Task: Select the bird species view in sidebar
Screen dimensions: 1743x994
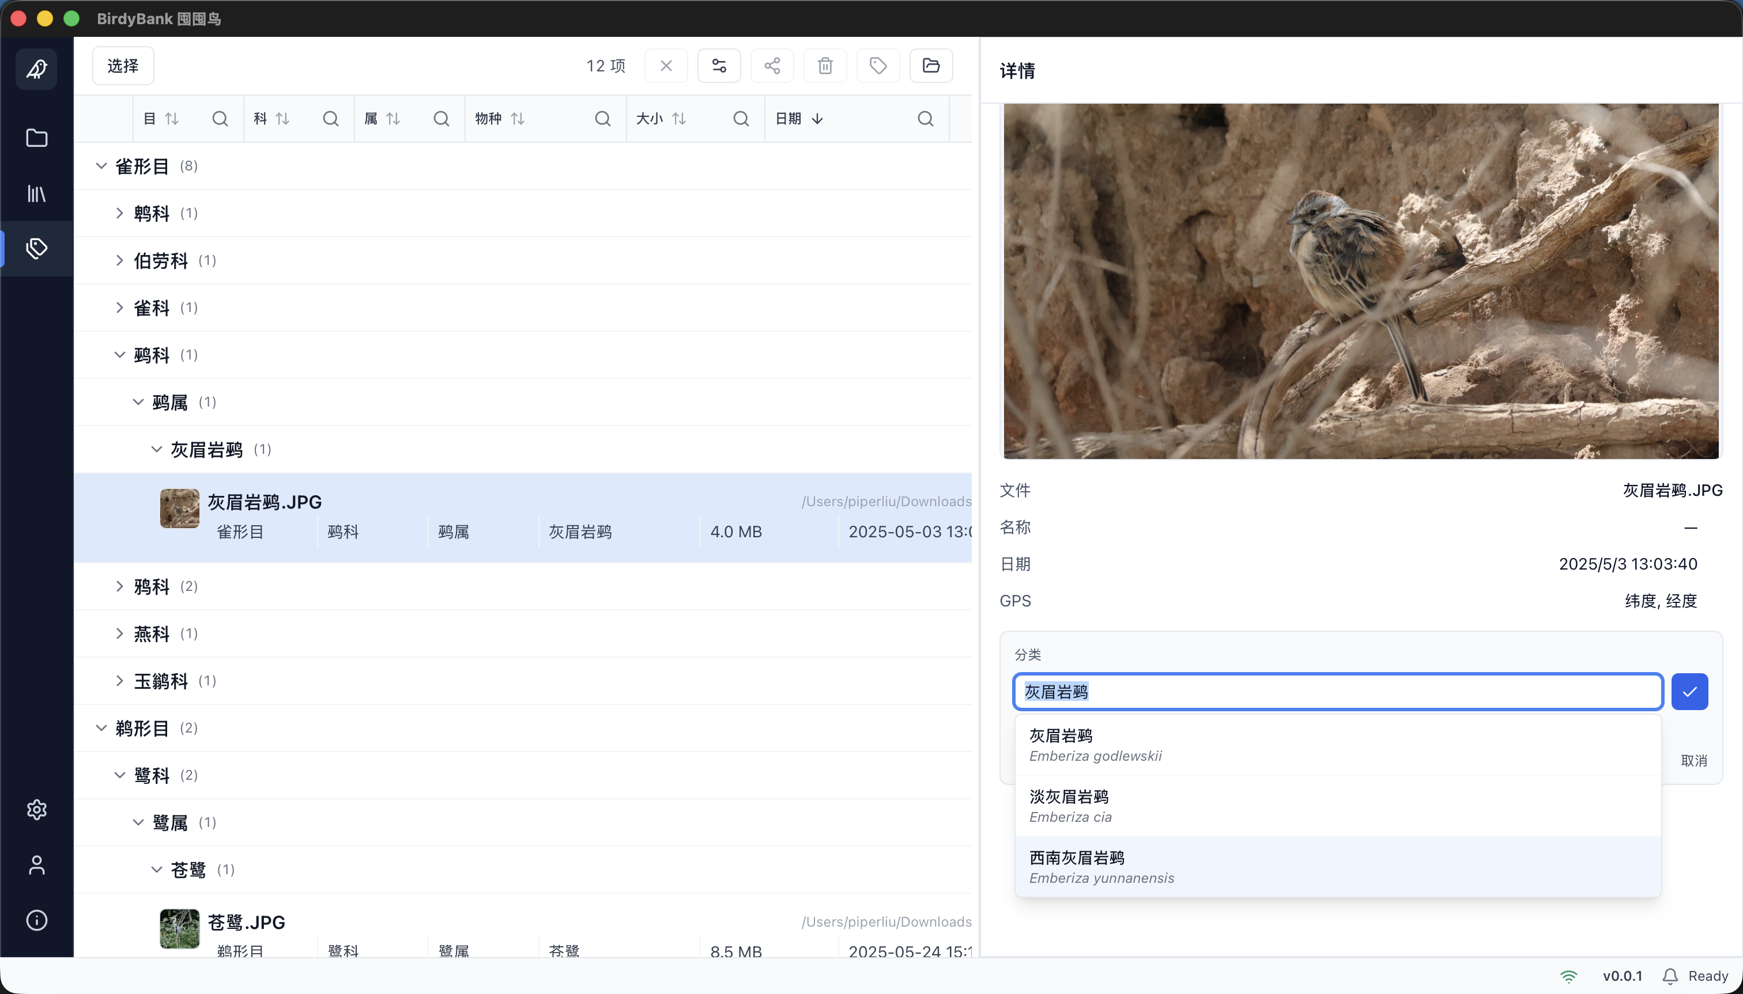Action: pyautogui.click(x=36, y=69)
